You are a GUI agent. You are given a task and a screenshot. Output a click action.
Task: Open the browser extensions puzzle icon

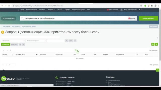[152, 6]
